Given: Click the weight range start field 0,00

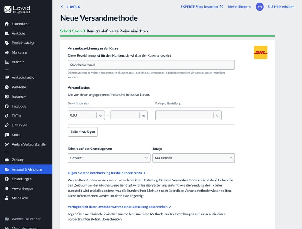Looking at the screenshot, I should point(86,115).
